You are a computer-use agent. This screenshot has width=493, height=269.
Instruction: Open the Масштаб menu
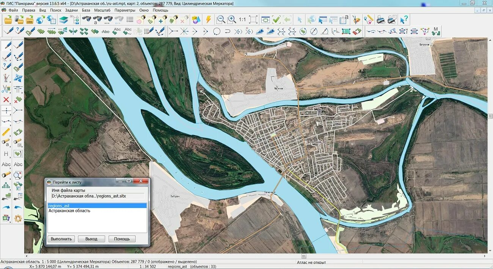(x=102, y=10)
